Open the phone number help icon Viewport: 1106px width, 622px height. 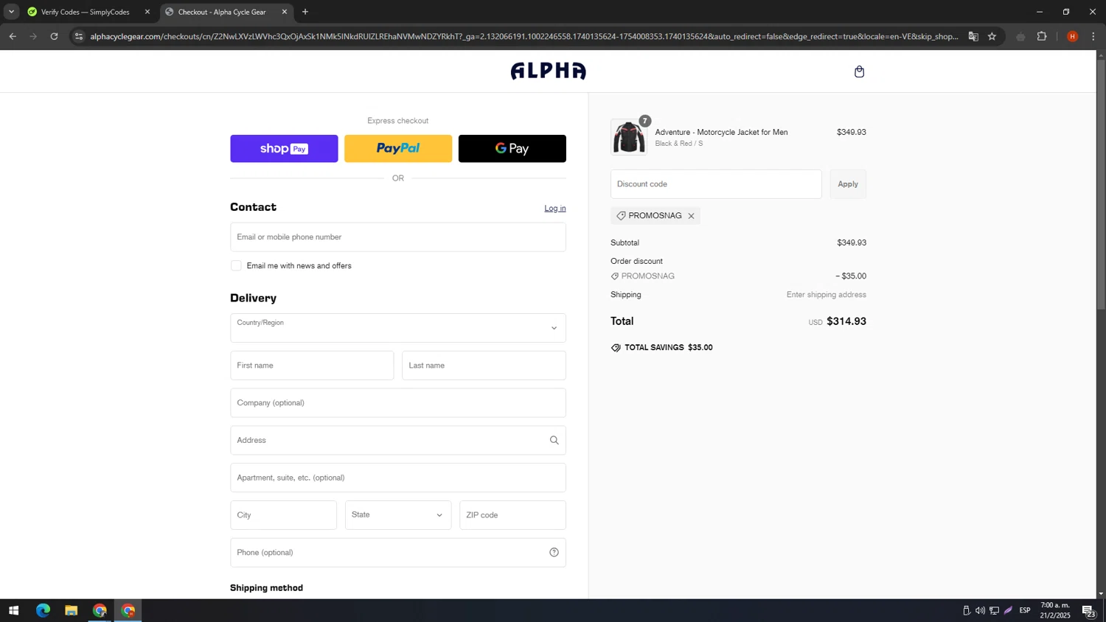(x=554, y=553)
